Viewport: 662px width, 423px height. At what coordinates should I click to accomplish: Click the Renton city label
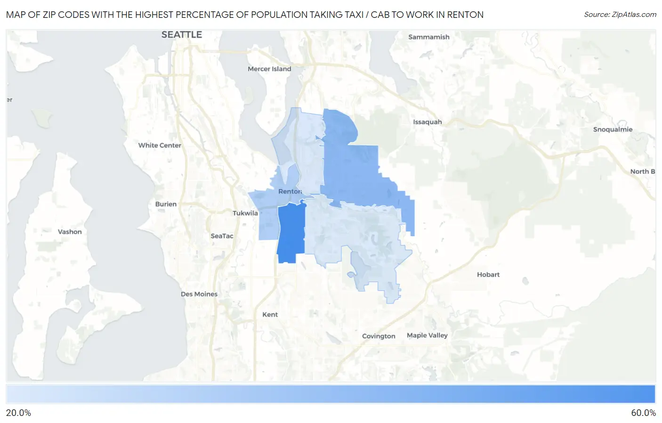click(290, 192)
